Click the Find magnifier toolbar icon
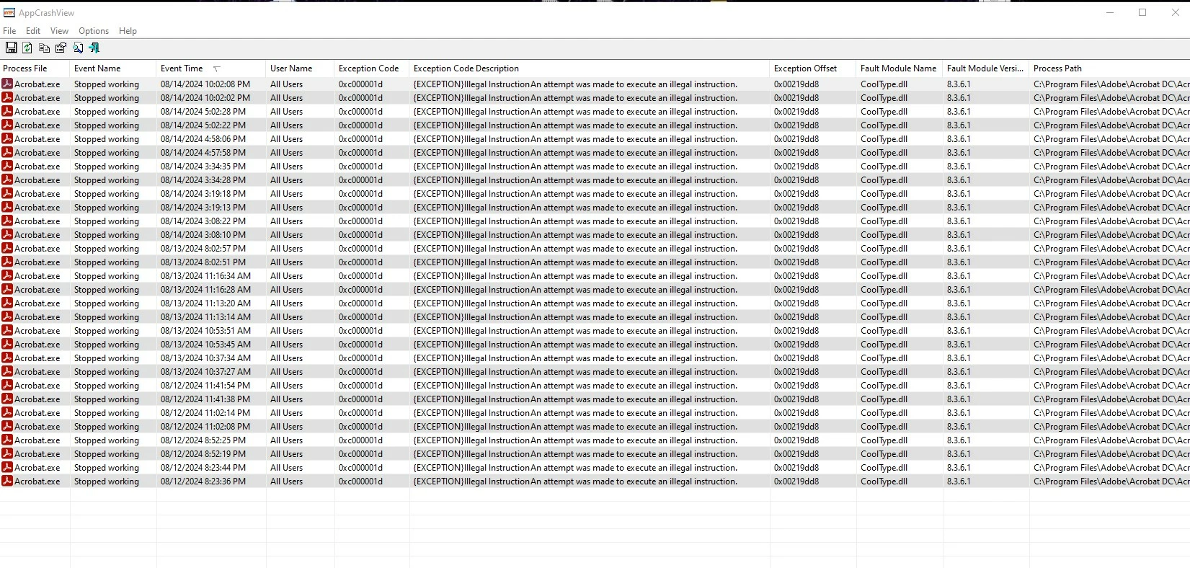Screen dimensions: 1190x568 (78, 48)
